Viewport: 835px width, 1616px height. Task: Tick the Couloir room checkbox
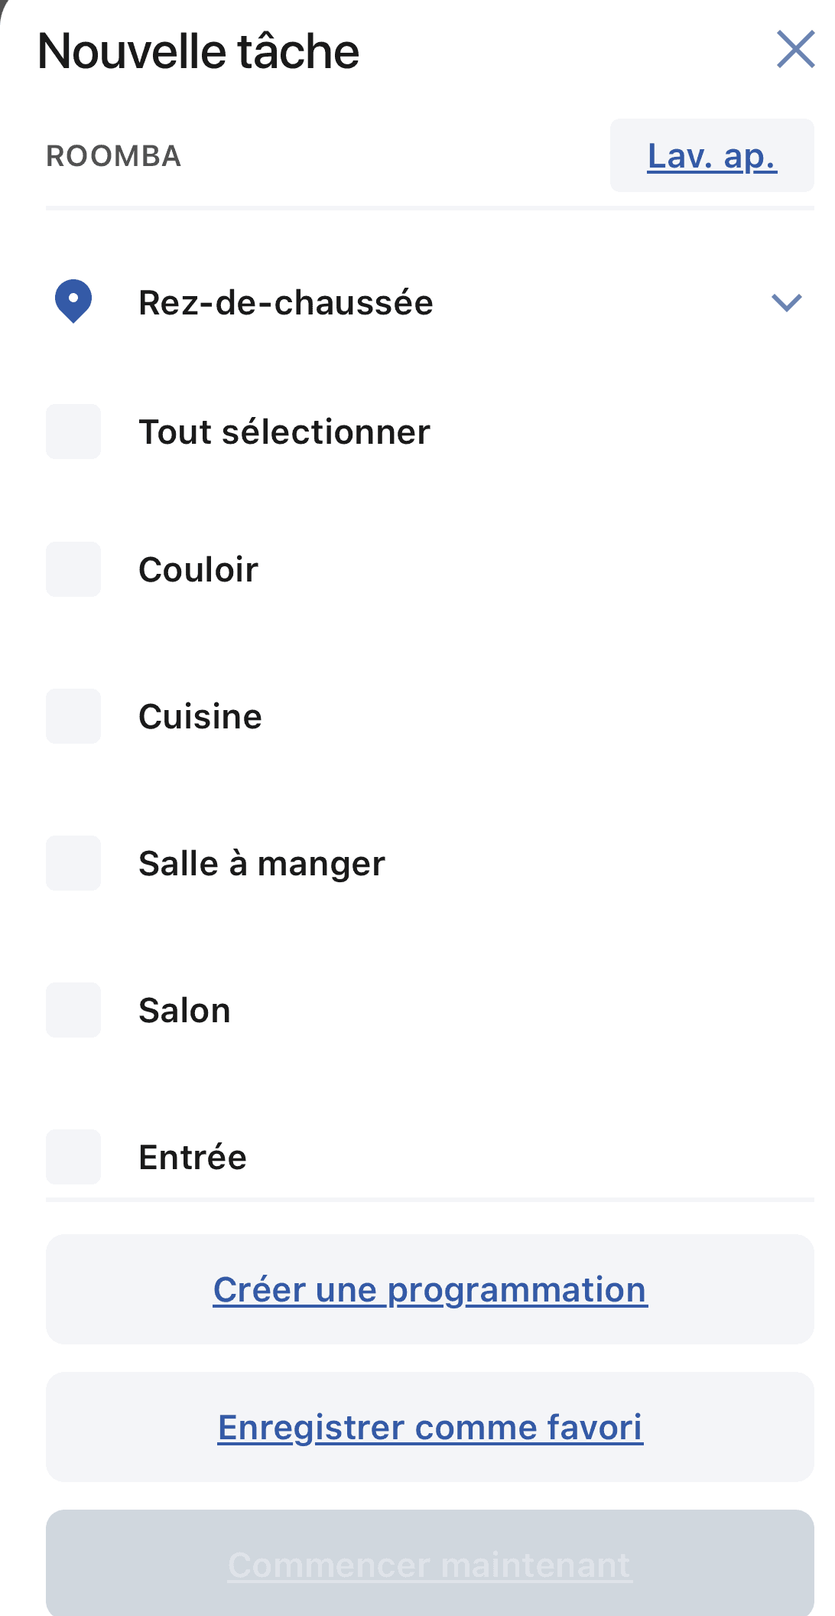coord(73,569)
